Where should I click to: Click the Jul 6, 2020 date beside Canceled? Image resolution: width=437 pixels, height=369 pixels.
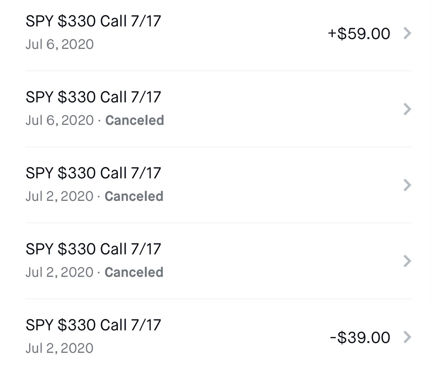60,120
